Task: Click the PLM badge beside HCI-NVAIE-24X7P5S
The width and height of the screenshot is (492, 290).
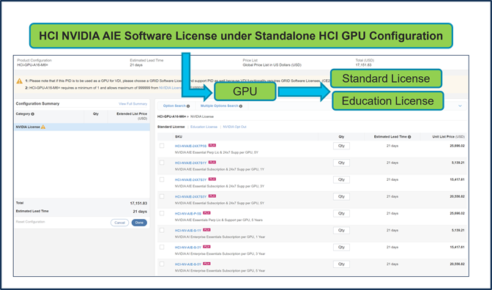Action: pos(212,146)
